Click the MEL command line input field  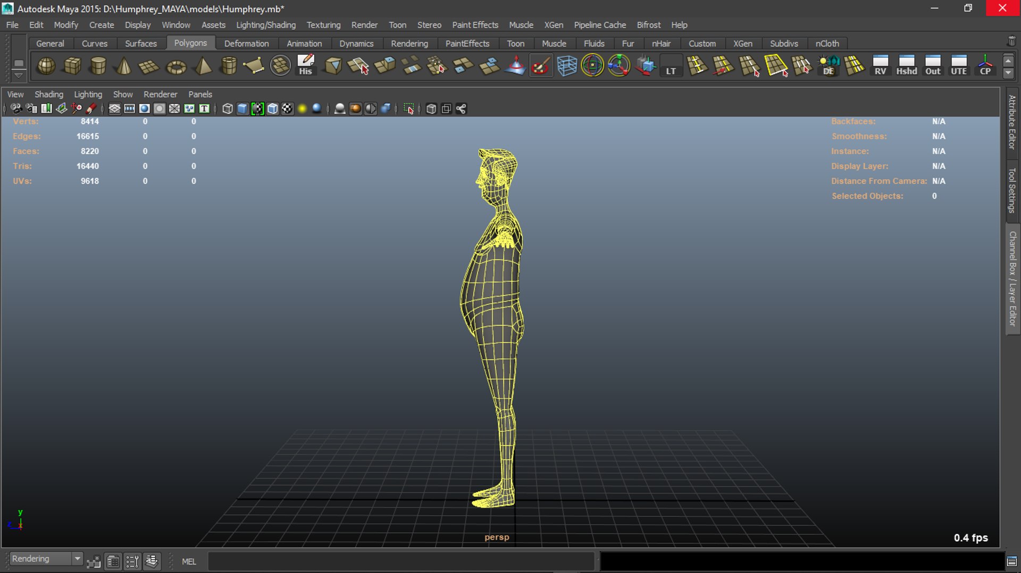click(x=401, y=561)
